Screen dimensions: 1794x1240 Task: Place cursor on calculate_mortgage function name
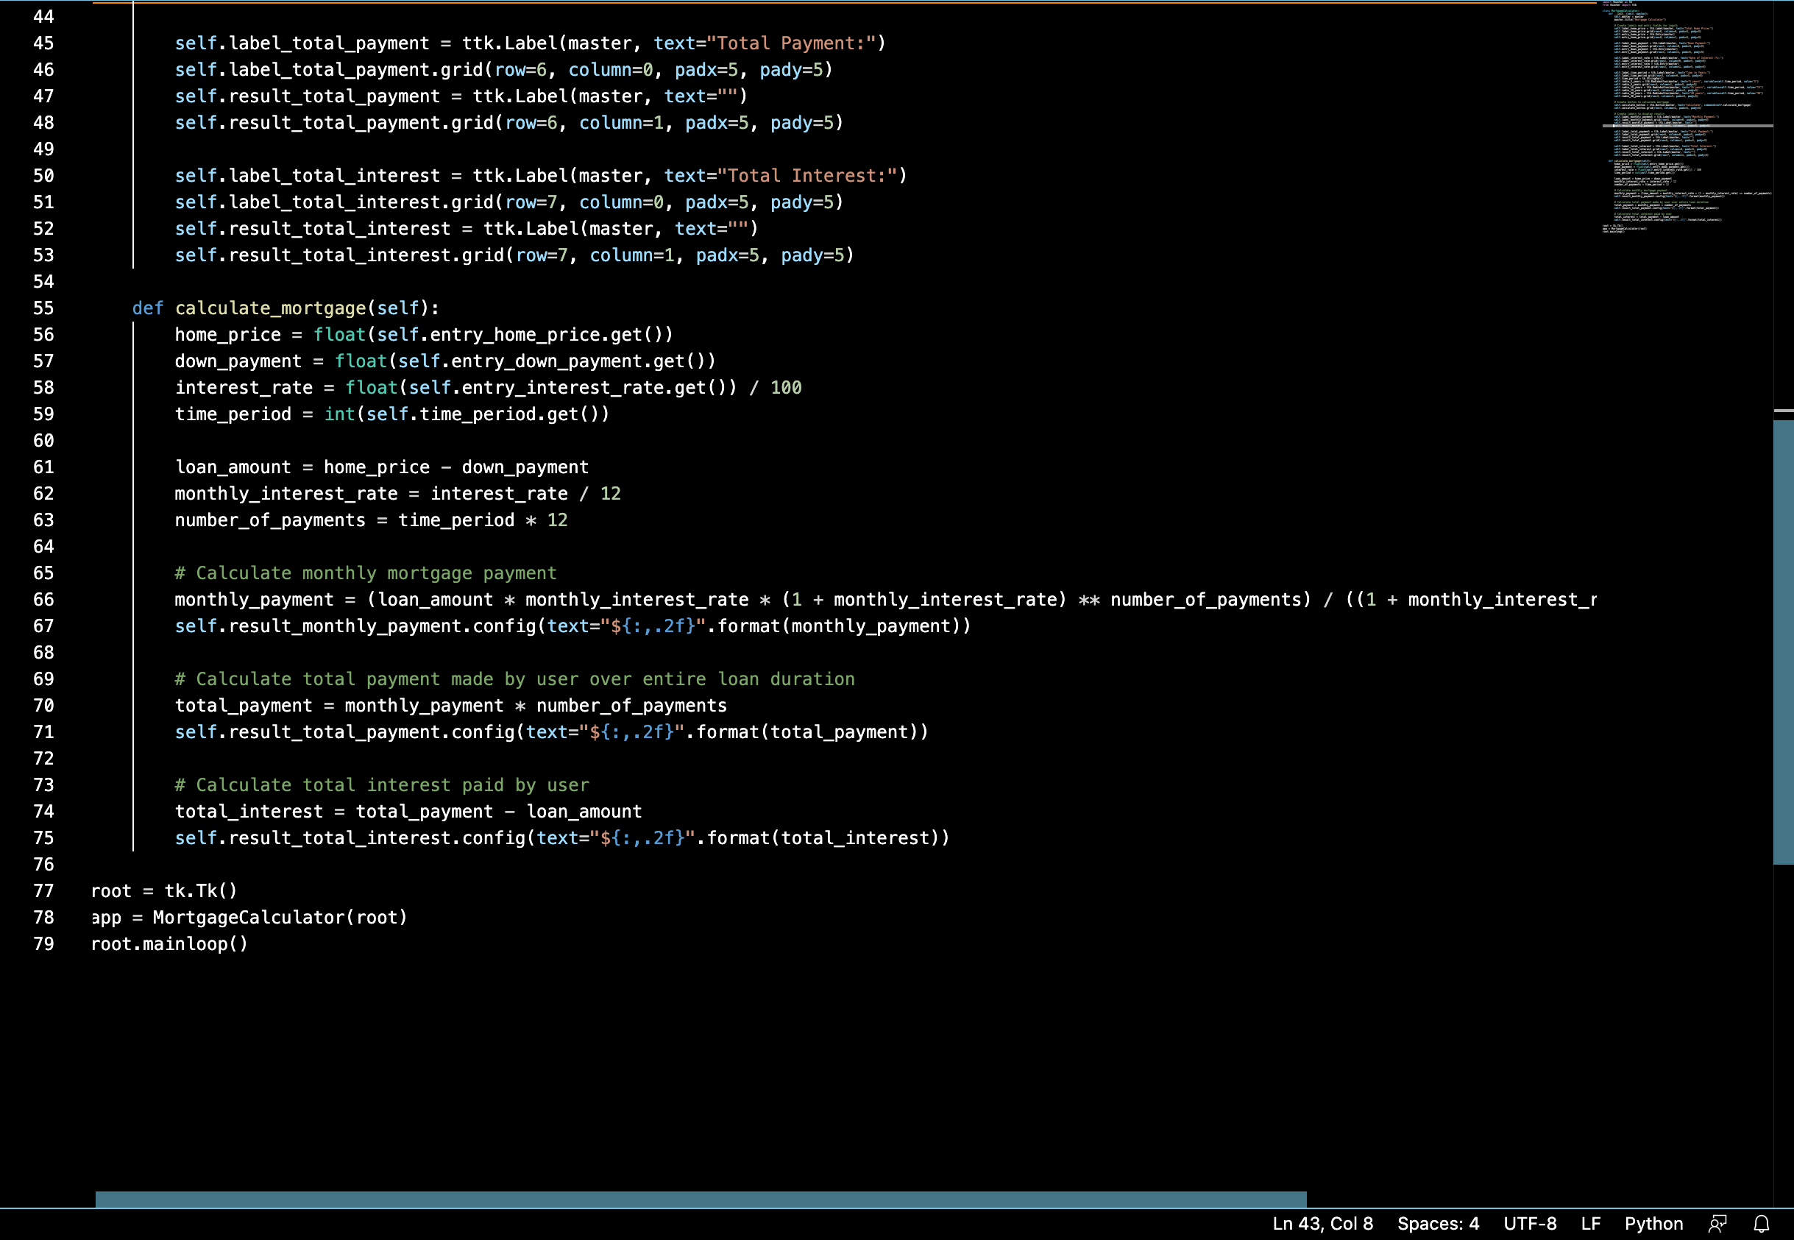pos(269,308)
